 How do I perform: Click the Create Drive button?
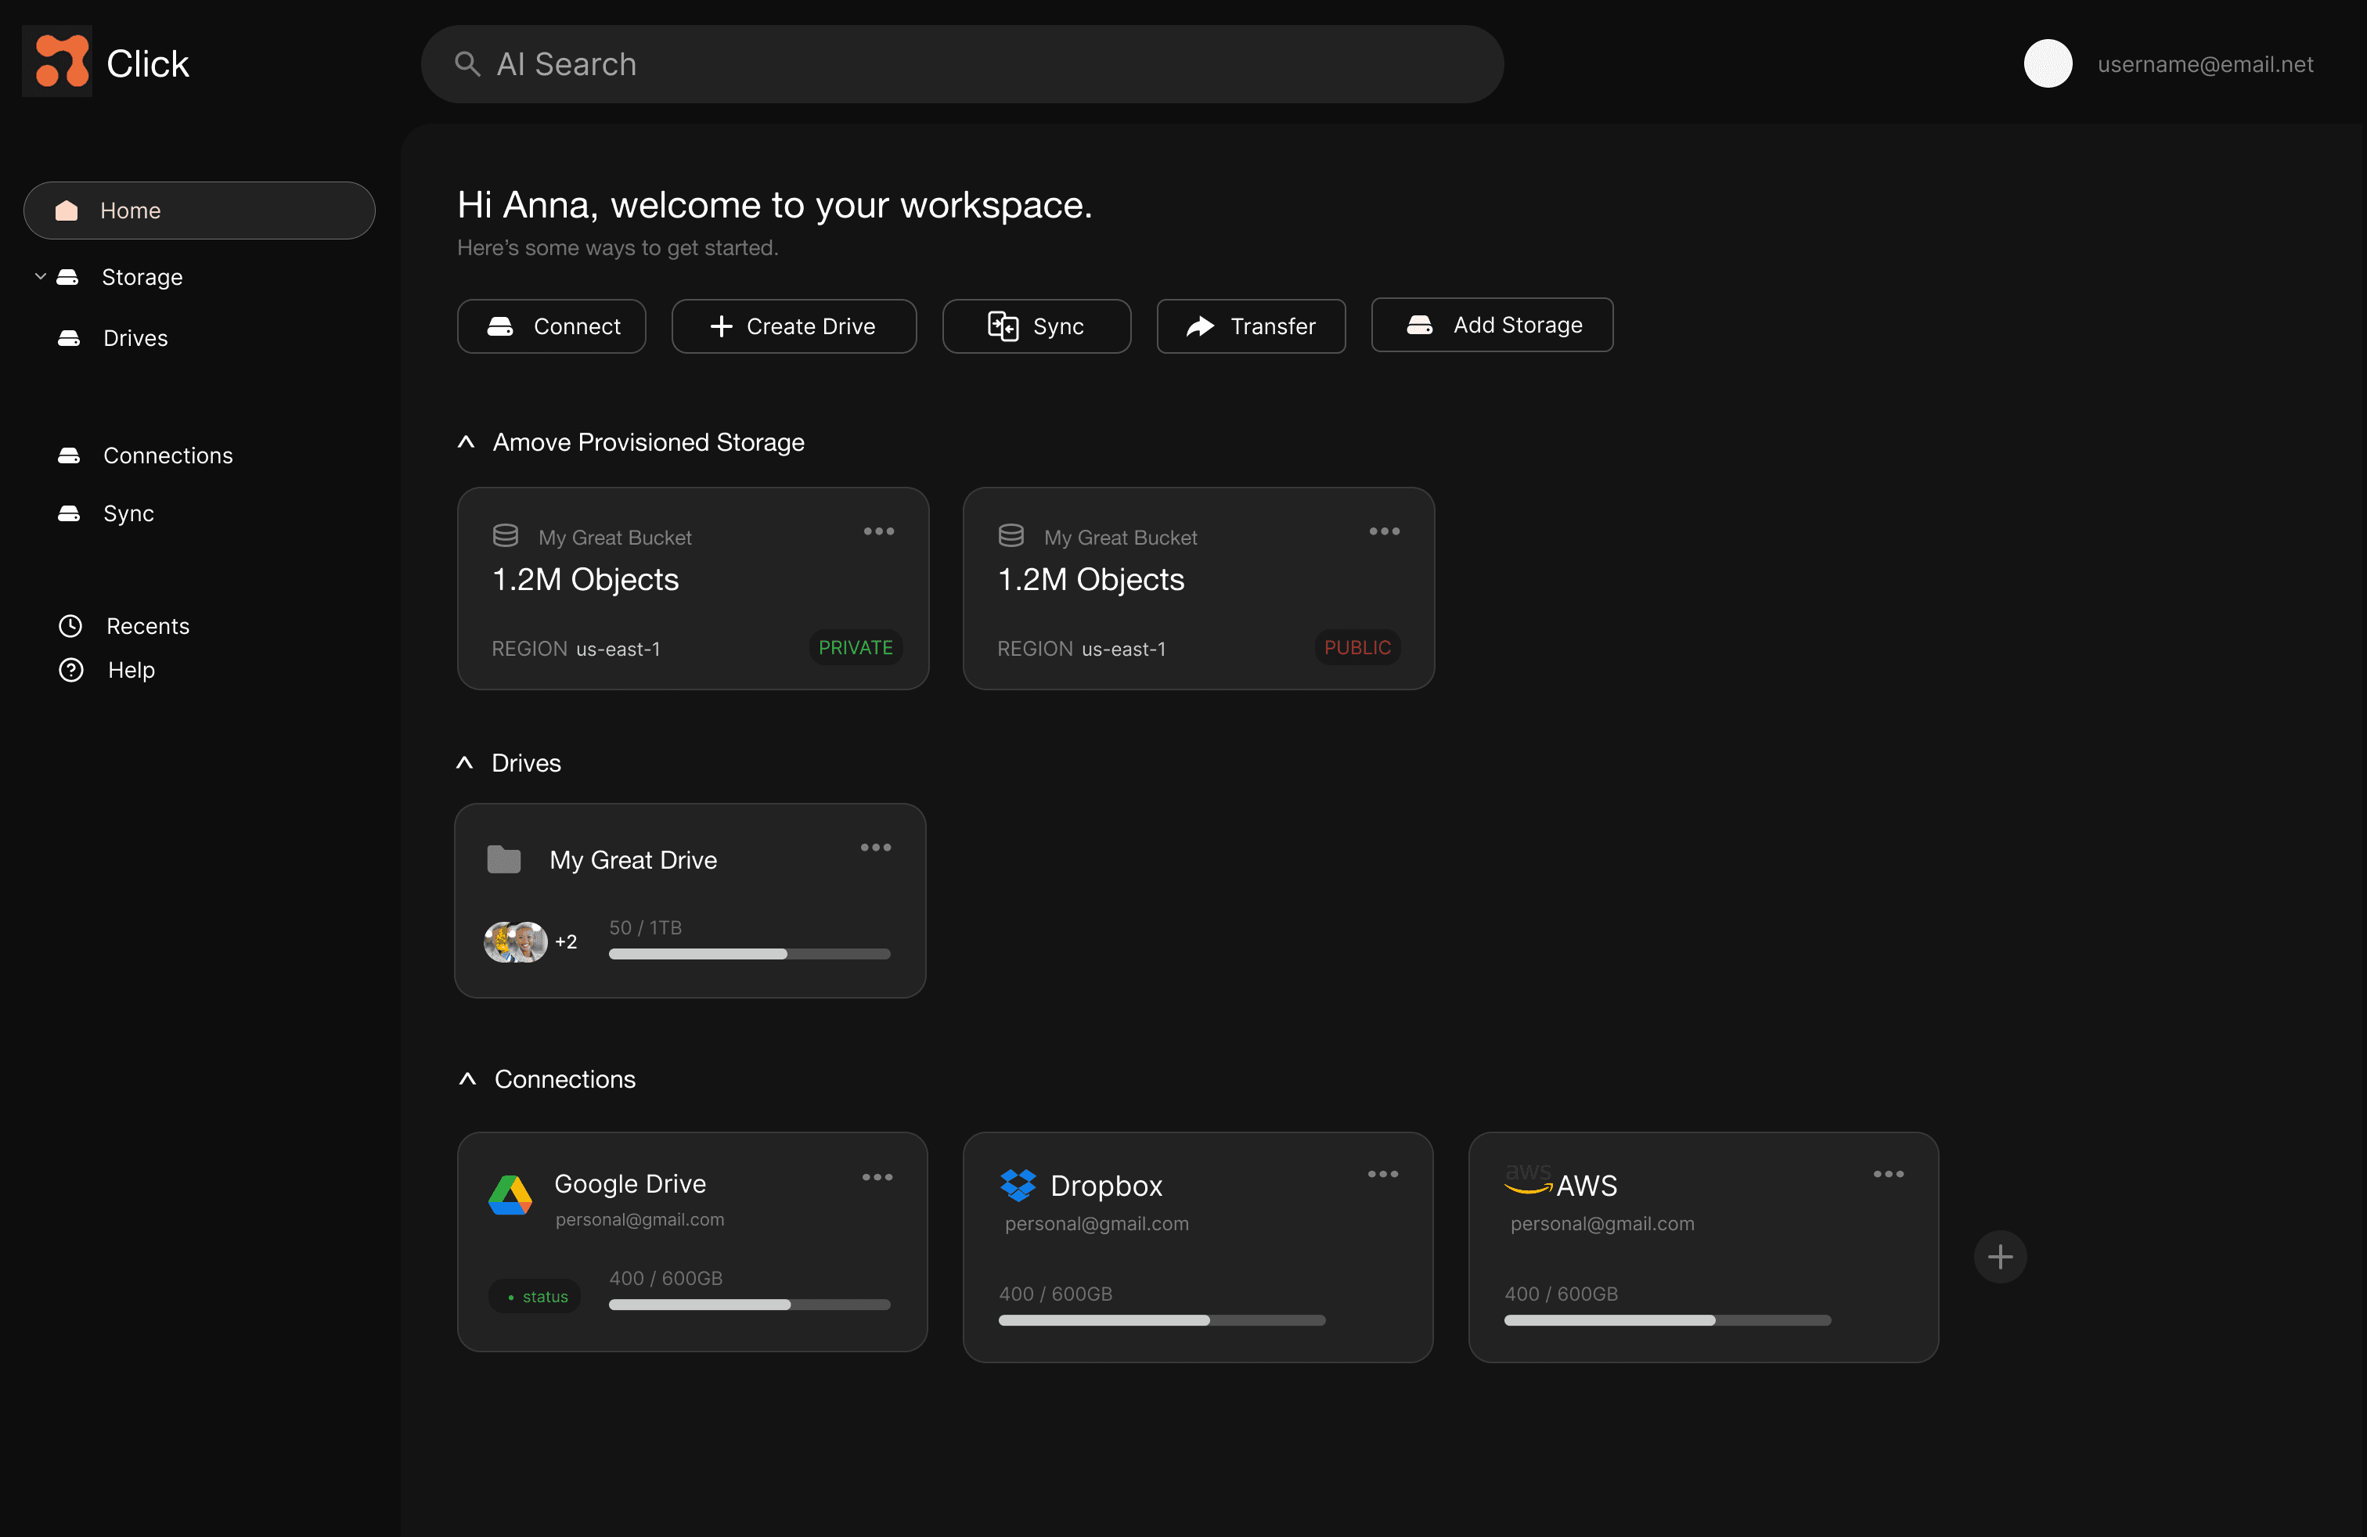pos(793,326)
